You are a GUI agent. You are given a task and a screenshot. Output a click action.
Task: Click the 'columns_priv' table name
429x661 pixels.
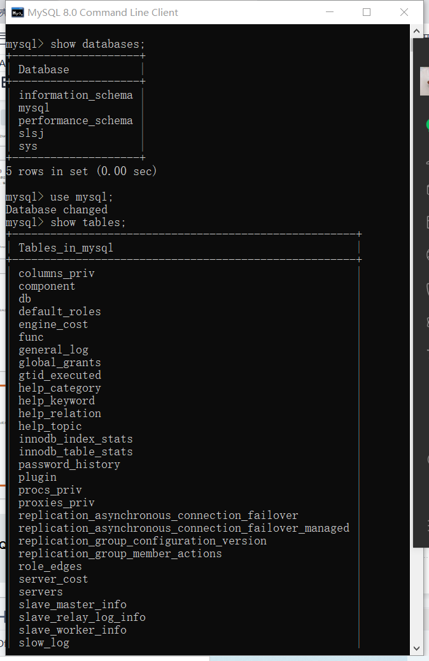57,273
